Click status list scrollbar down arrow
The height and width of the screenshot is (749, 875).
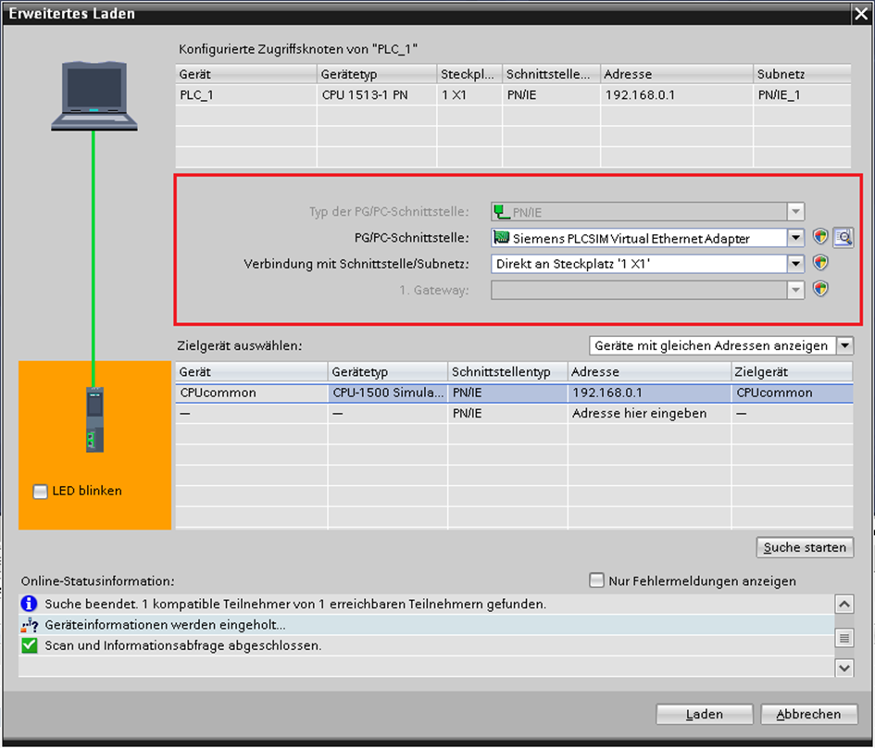point(844,667)
